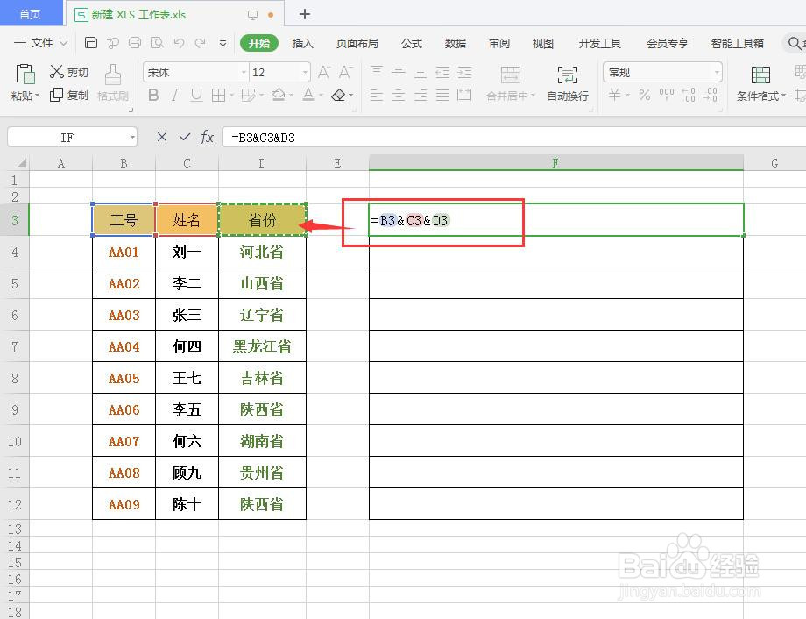Viewport: 806px width, 619px height.
Task: Click the Increase Decimal icon
Action: (689, 95)
